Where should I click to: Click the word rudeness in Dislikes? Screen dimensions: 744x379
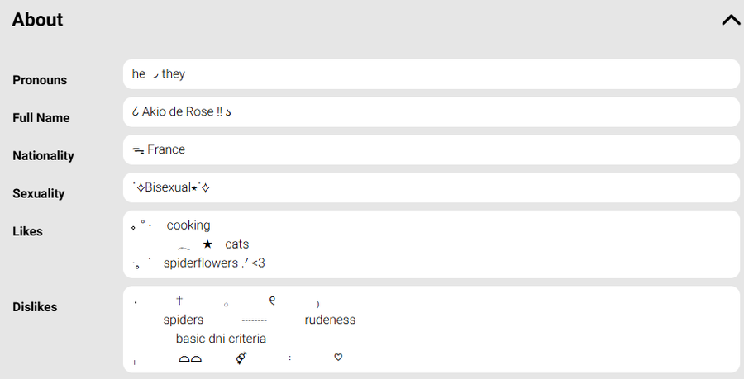point(330,320)
